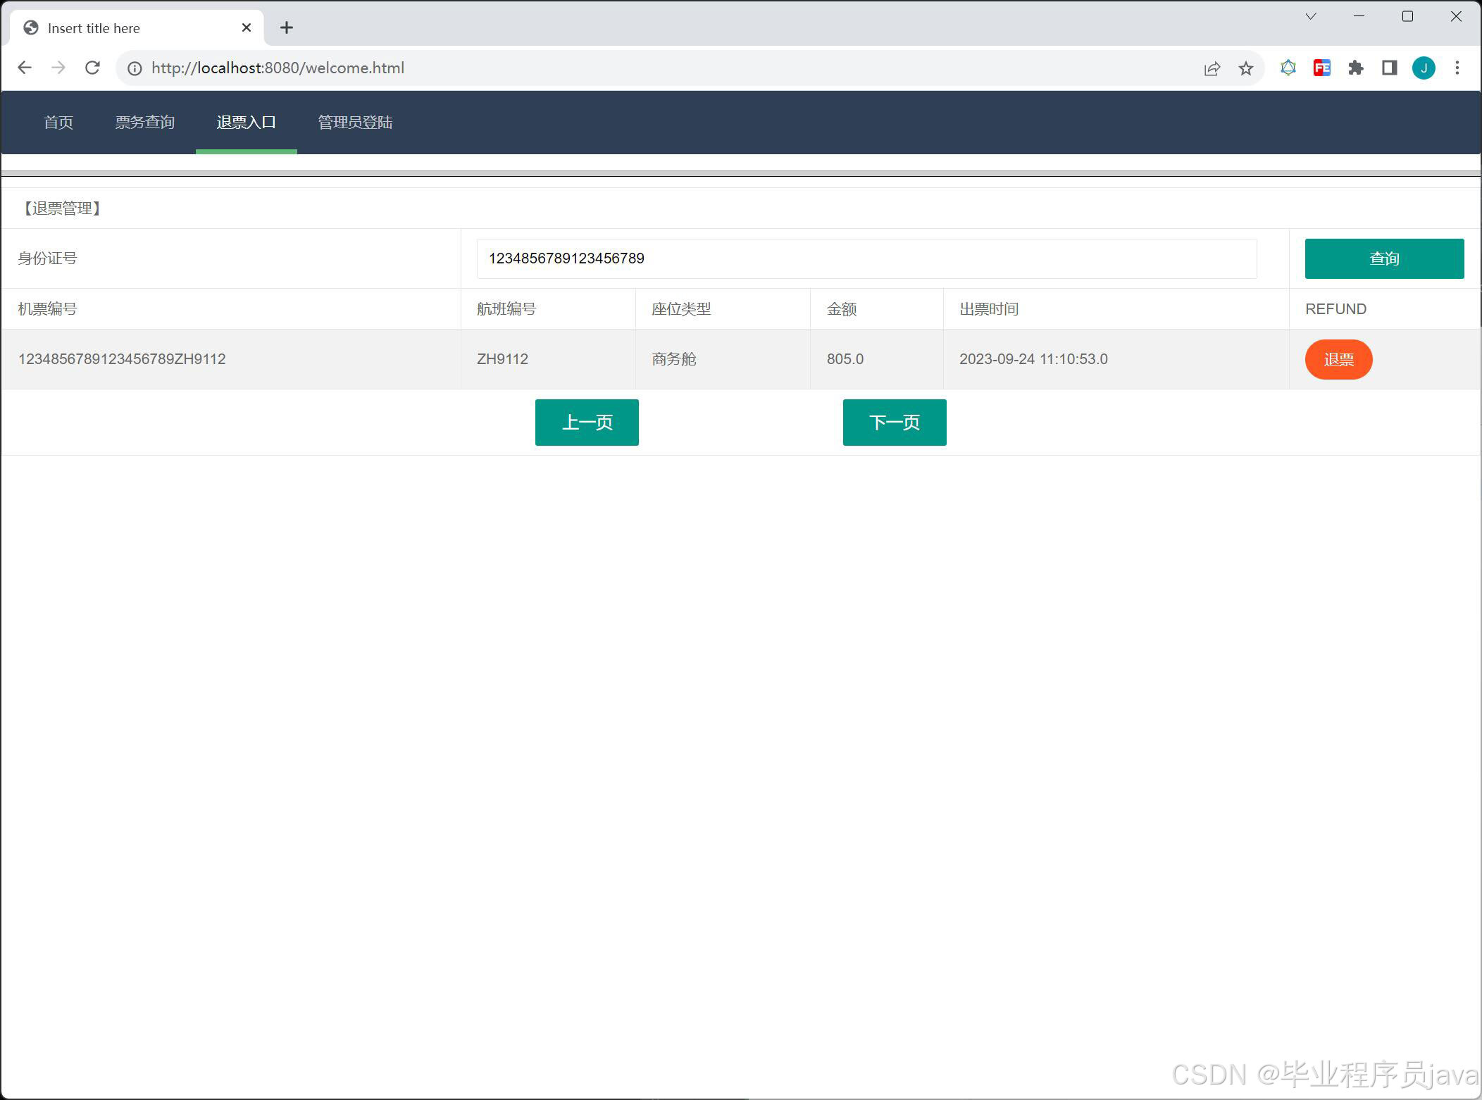The width and height of the screenshot is (1482, 1100).
Task: Switch to the 首页 navigation tab
Action: (x=58, y=122)
